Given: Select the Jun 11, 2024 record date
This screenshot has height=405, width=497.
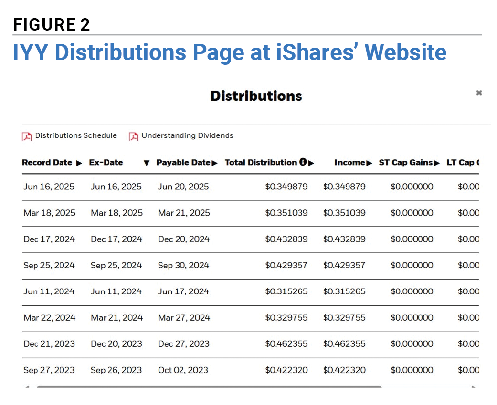Looking at the screenshot, I should [x=49, y=291].
